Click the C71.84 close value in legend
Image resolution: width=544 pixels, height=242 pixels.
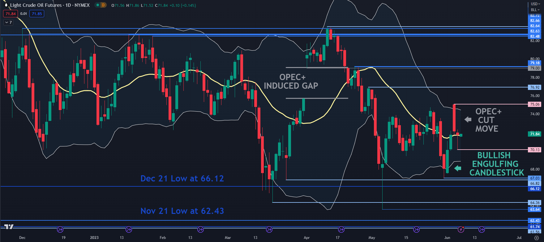pos(161,5)
